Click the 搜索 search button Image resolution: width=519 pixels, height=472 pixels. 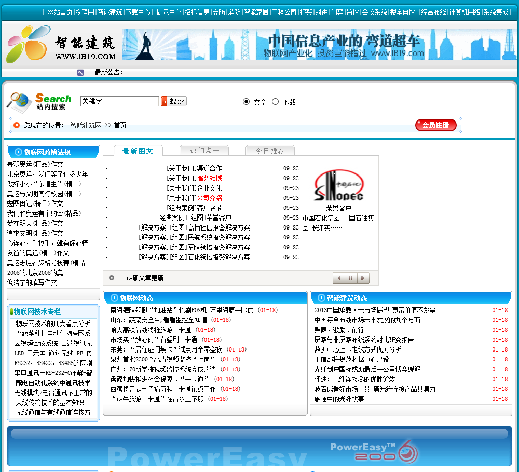(x=174, y=101)
